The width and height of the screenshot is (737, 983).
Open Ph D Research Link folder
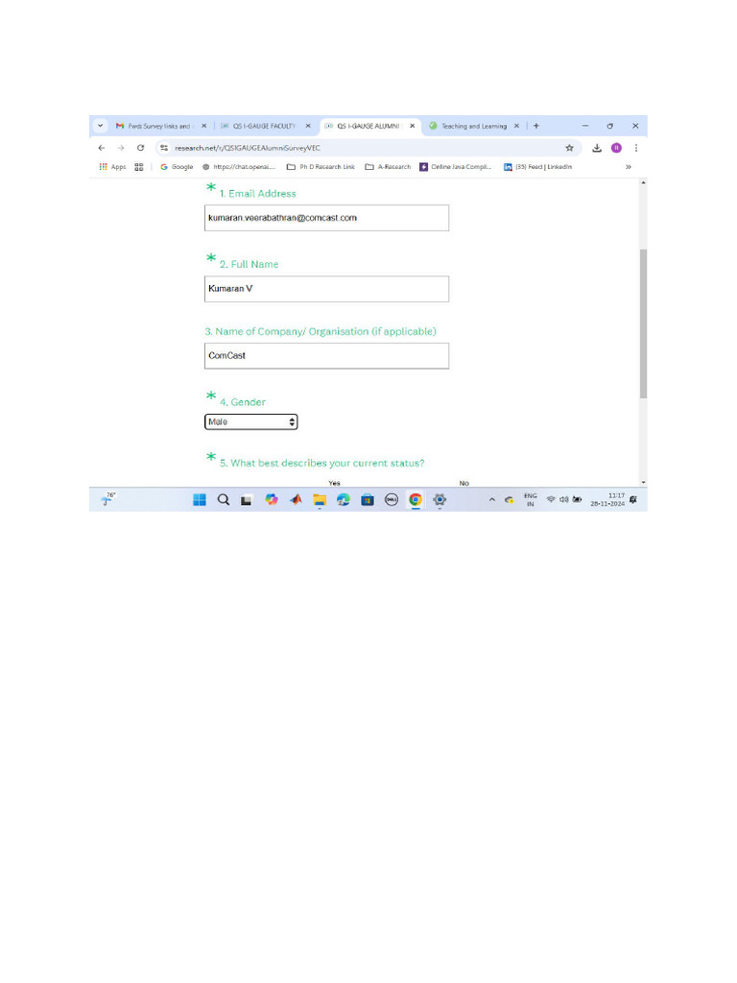point(321,167)
